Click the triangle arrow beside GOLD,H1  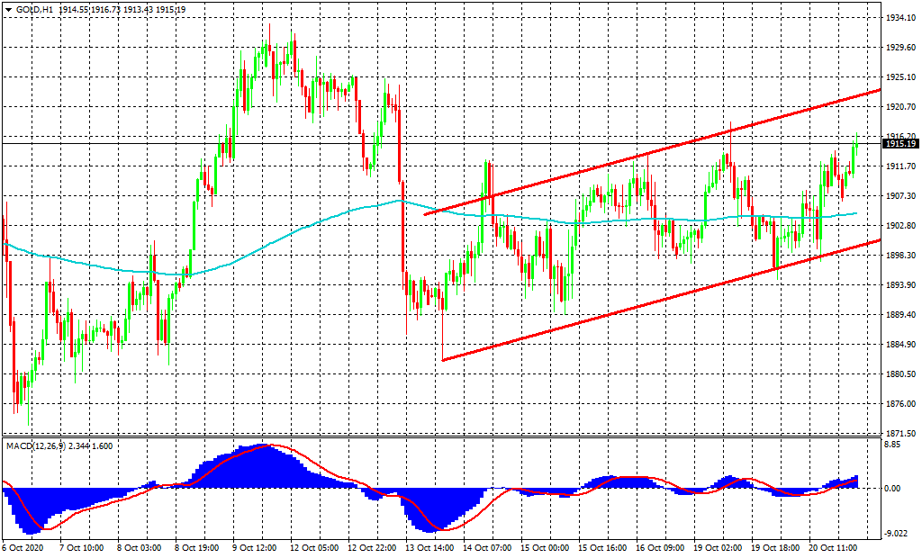click(8, 8)
